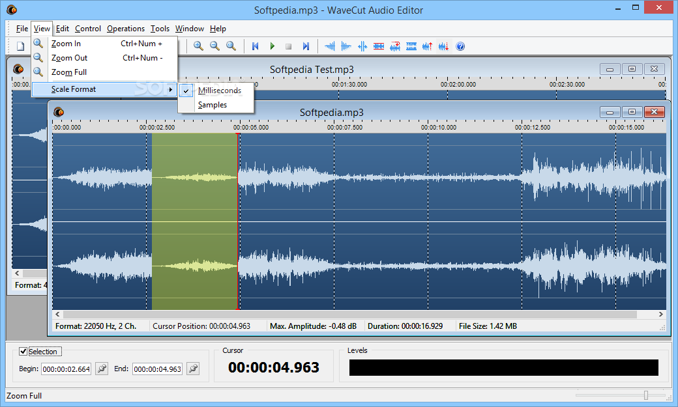Click the large cursor time 00:00:04.963
This screenshot has width=678, height=407.
coord(274,367)
